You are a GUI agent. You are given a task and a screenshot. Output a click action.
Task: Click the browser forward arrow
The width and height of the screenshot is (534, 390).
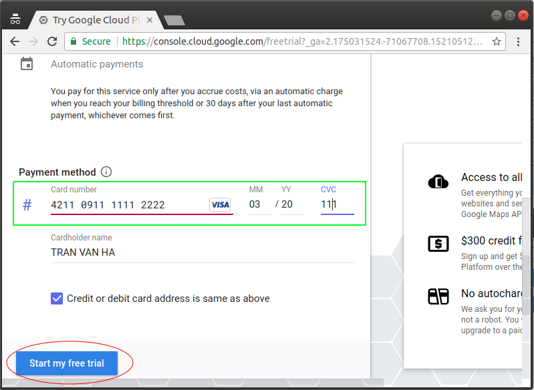(x=33, y=41)
